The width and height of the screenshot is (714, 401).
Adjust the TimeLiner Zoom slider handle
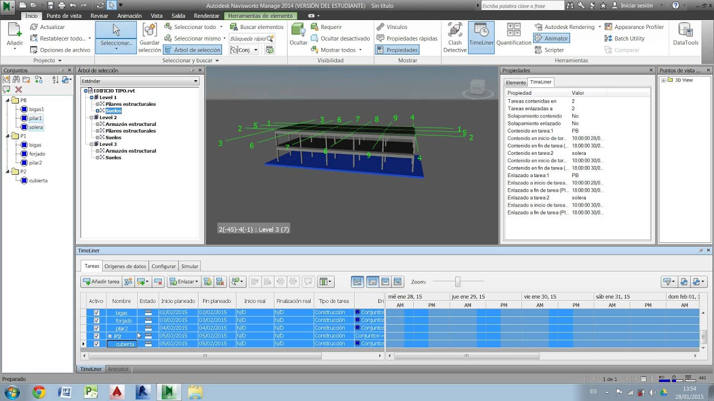458,282
